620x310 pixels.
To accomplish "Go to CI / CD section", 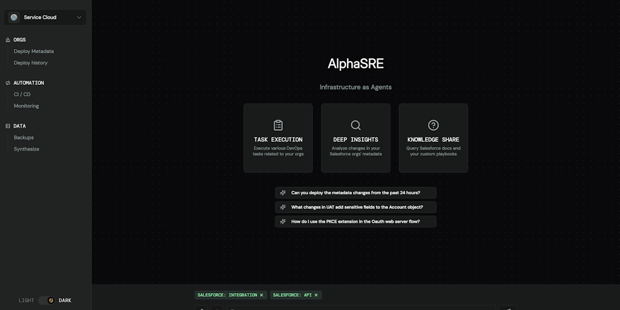I will click(22, 94).
